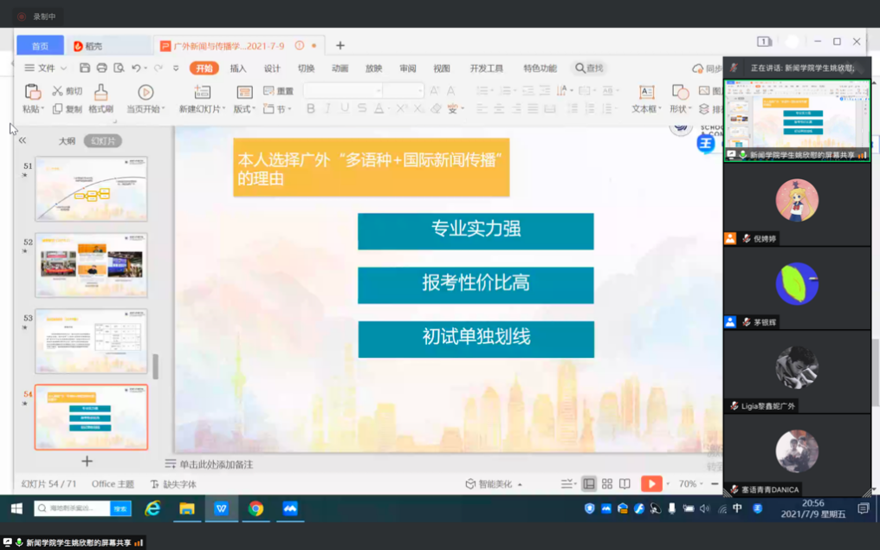Select slide 52 thumbnail in the panel

91,265
